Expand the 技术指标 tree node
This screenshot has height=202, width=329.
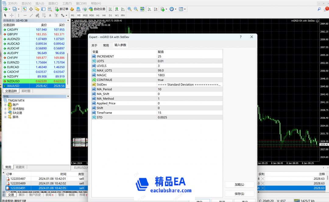[x=5, y=109]
